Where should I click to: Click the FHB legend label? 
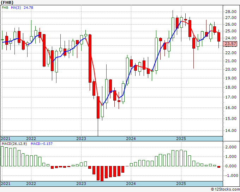(5, 8)
